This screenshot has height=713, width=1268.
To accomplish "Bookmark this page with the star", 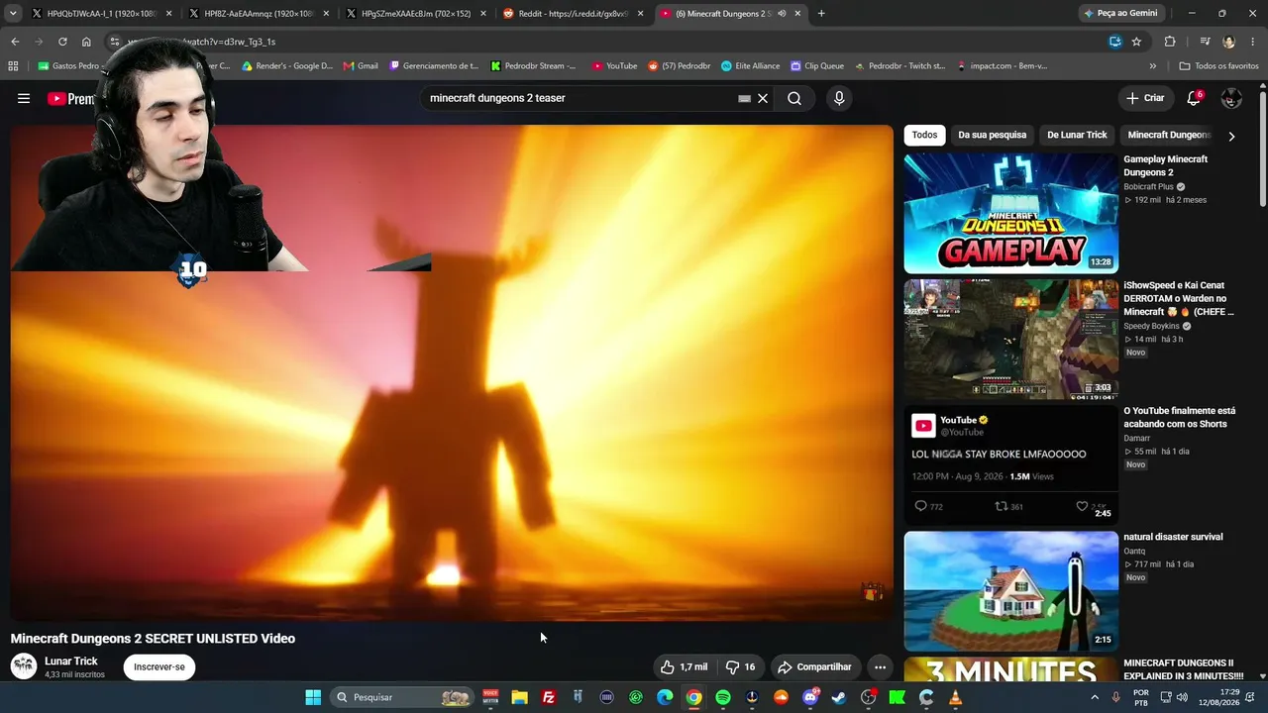I will (x=1136, y=42).
